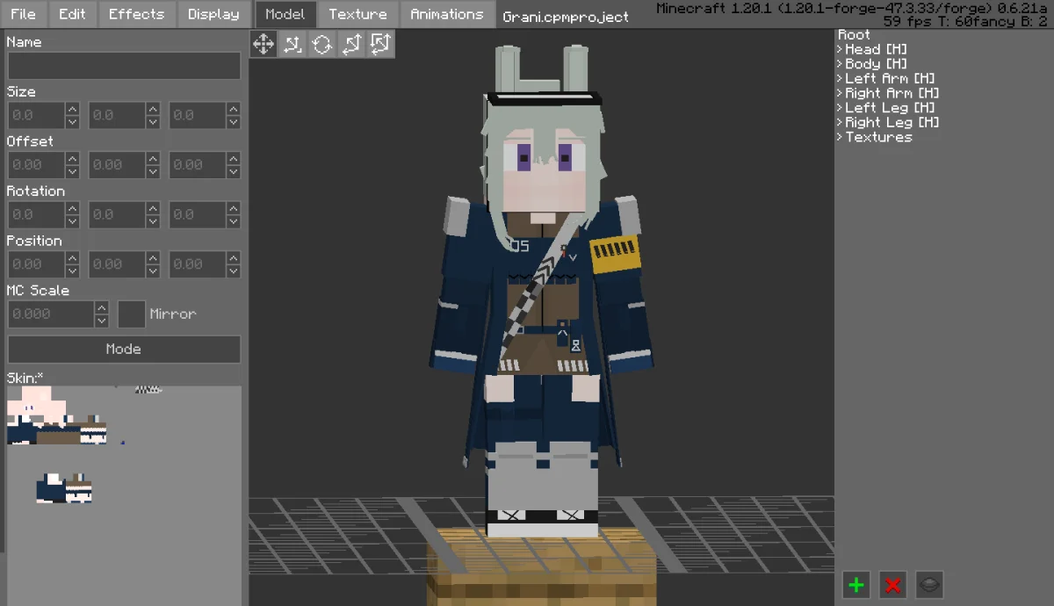Click the Offset X value field
Screen dimensions: 1054x606
tap(36, 164)
